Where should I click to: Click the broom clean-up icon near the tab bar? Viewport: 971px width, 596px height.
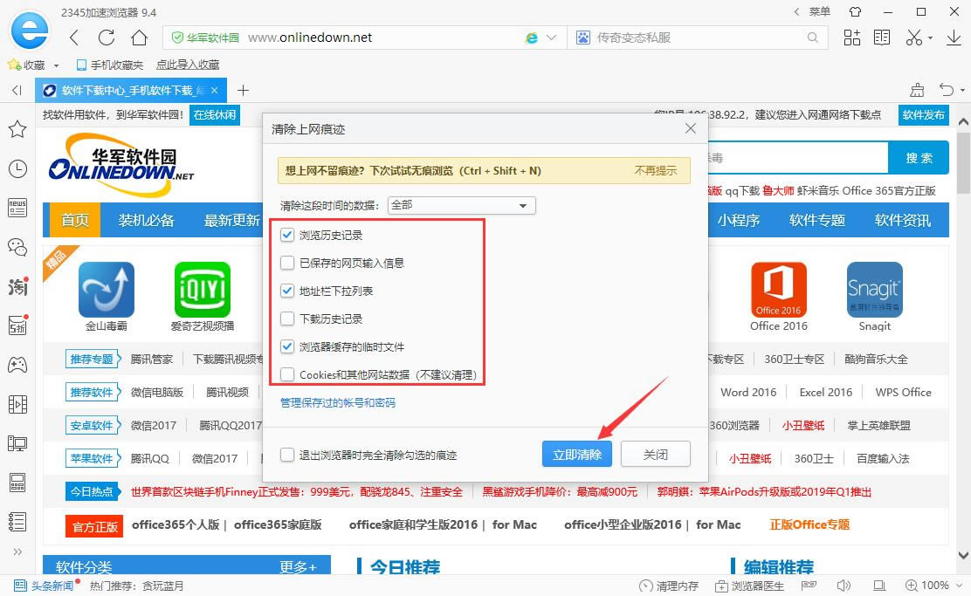(x=917, y=91)
